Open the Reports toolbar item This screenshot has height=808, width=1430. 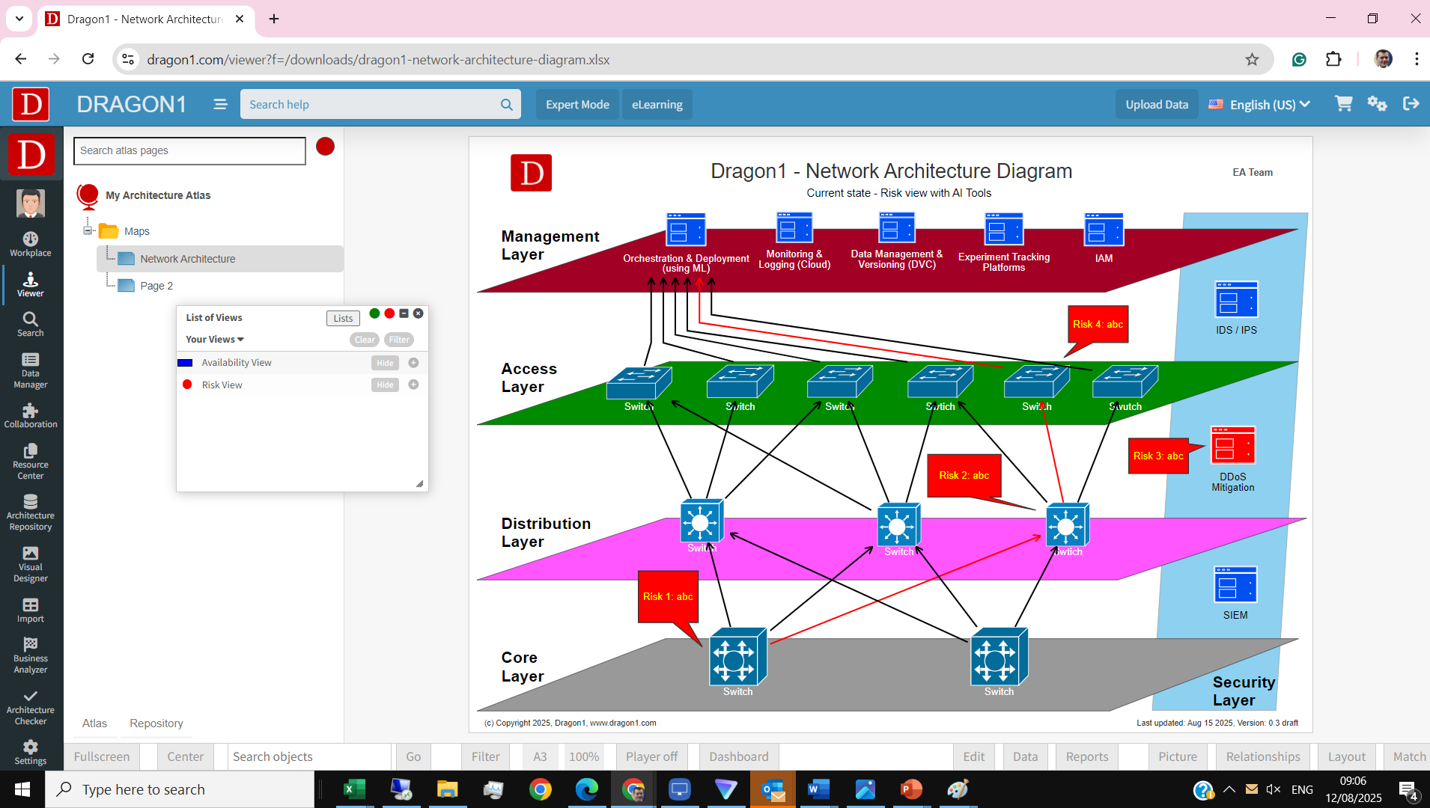[1087, 756]
